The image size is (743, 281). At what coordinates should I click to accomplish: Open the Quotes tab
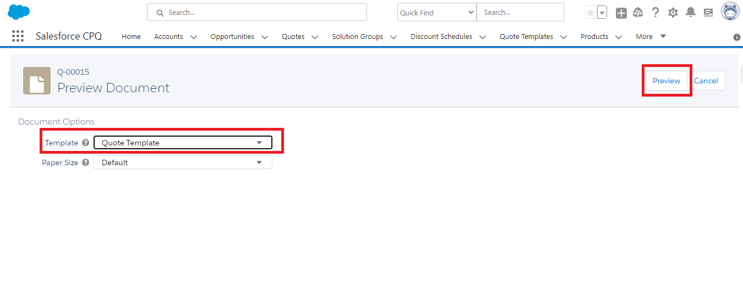pos(293,37)
